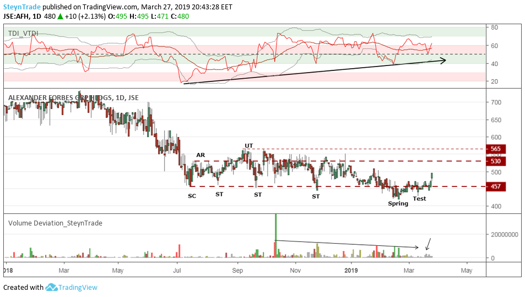This screenshot has height=297, width=525.
Task: Click the 'UT' annotation label
Action: [x=249, y=146]
